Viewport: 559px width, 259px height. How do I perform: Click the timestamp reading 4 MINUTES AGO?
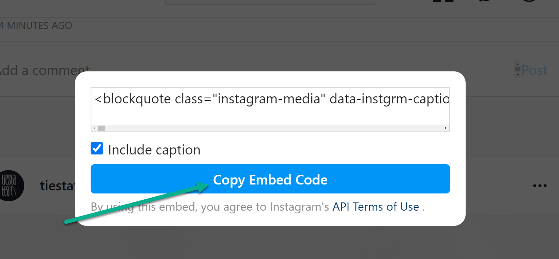36,25
